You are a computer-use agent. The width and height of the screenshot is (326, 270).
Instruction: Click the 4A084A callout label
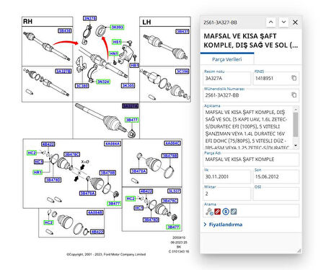pyautogui.click(x=113, y=144)
